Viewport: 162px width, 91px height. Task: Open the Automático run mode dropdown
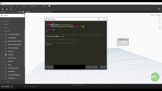coord(7,86)
